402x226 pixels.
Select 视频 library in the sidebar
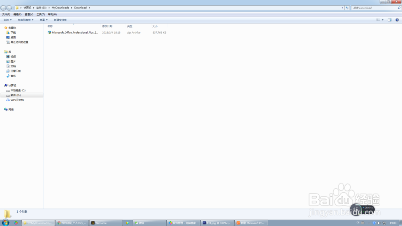13,57
